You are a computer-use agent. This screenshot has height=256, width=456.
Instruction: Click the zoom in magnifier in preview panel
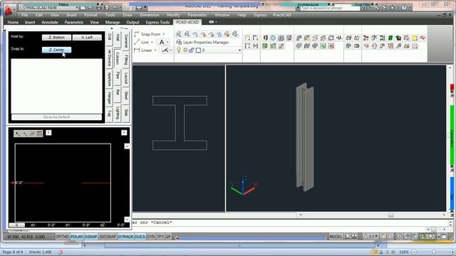(17, 133)
